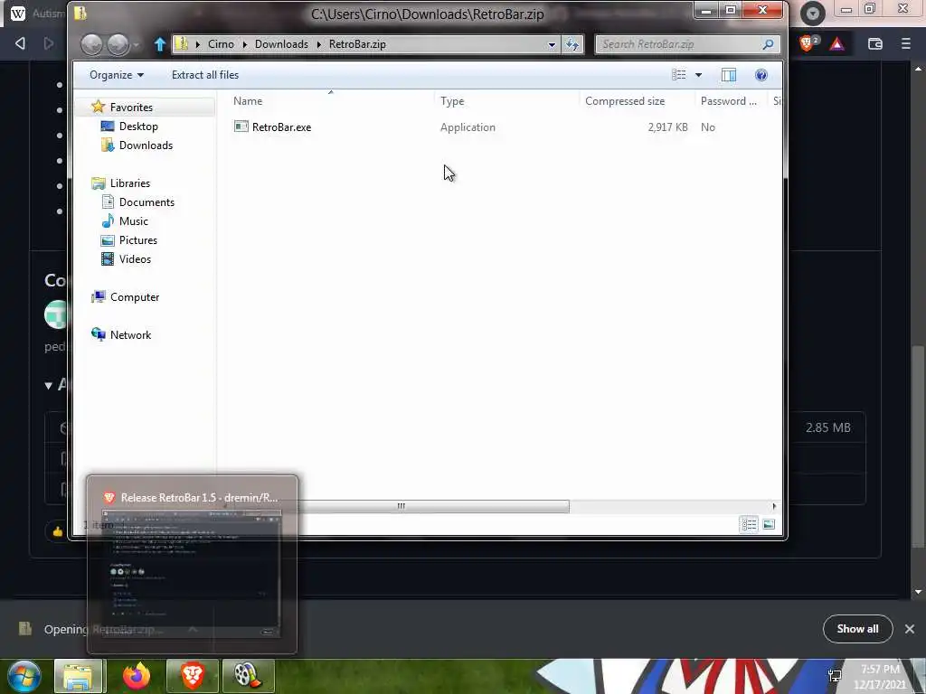Open the Brave wallet icon
The height and width of the screenshot is (694, 926).
pos(875,43)
